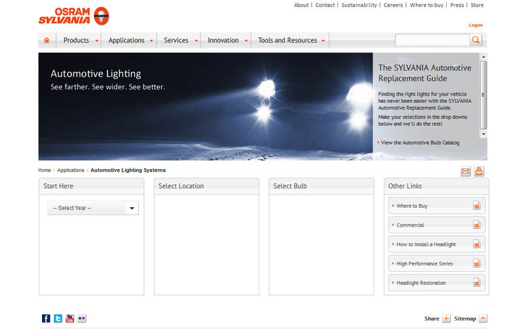
Task: Follow the View the Automotive Bulb Catalog link
Action: tap(420, 143)
